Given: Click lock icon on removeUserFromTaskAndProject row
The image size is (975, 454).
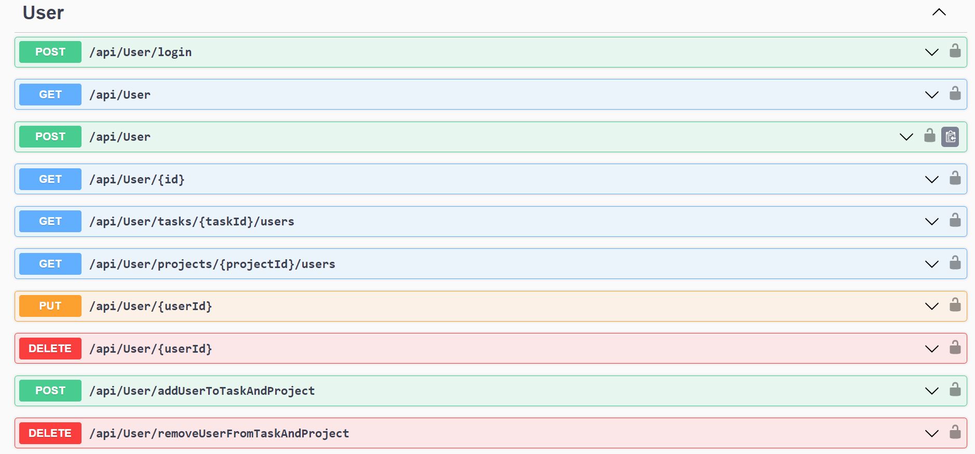Looking at the screenshot, I should [x=955, y=433].
